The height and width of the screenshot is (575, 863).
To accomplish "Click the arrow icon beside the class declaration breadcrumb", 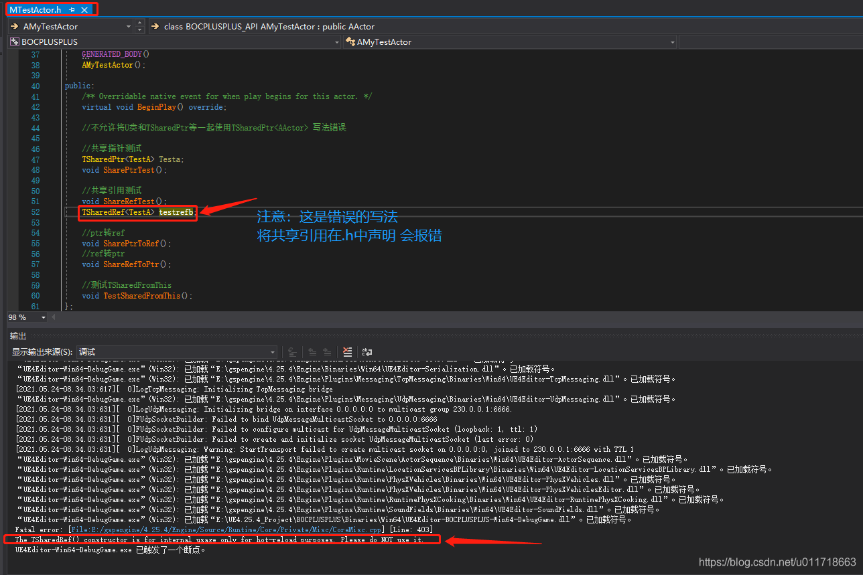I will click(x=155, y=27).
